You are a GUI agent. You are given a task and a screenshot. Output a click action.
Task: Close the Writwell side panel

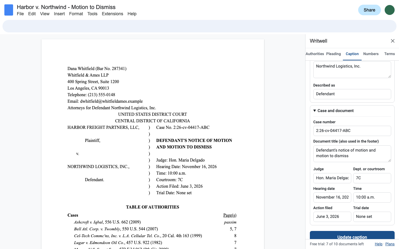coord(393,41)
